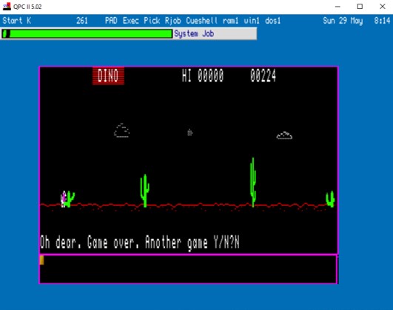The image size is (393, 310).
Task: Click the left dotted cloud
Action: coord(121,130)
